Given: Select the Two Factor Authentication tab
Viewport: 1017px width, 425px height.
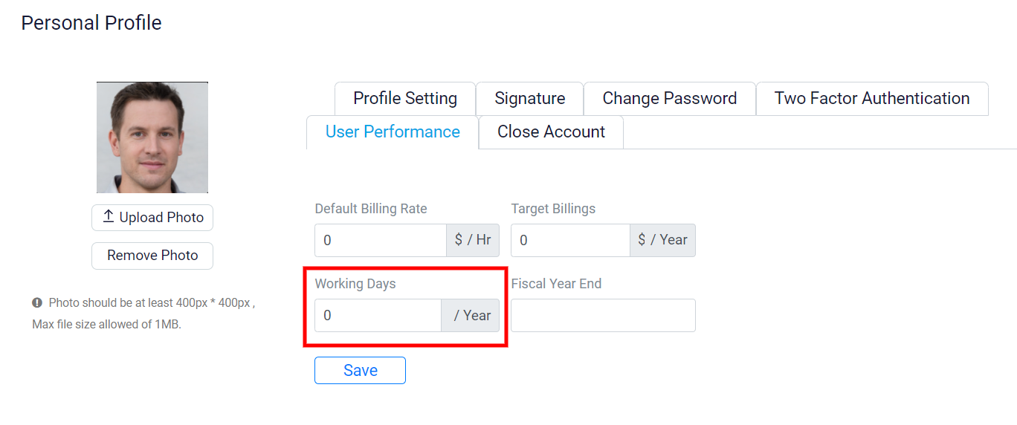Looking at the screenshot, I should [872, 99].
